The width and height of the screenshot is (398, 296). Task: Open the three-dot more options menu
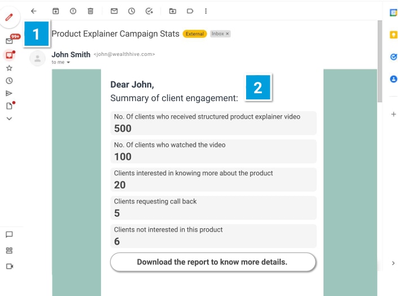pos(206,11)
